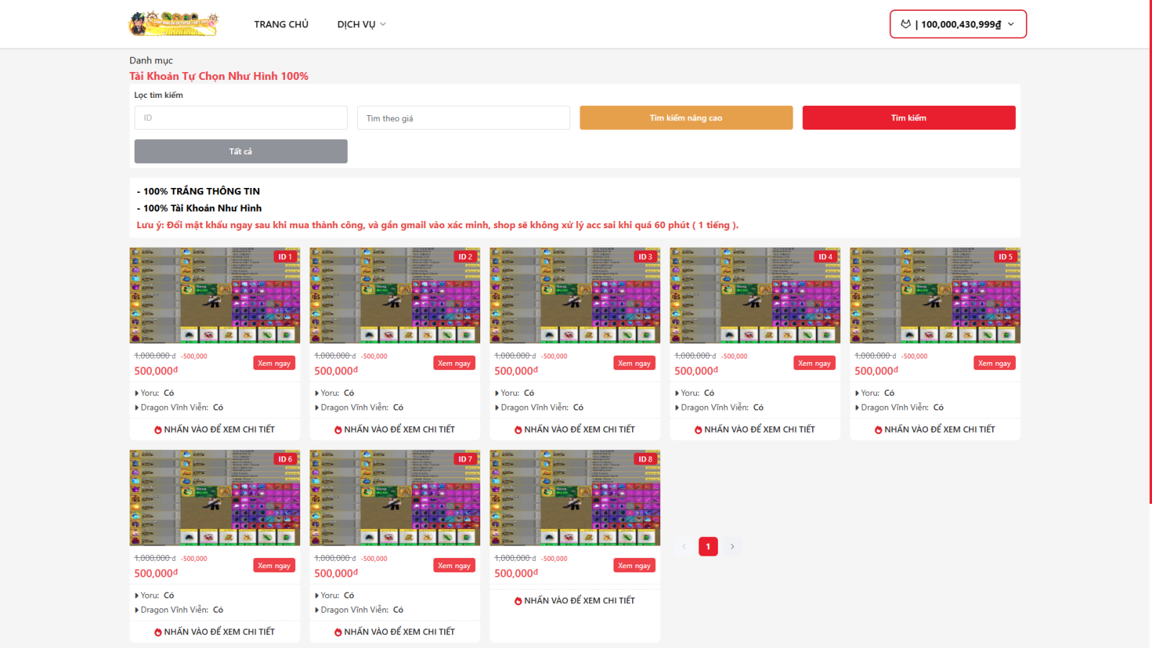Click the fire icon on the ID 6 card
The height and width of the screenshot is (648, 1152).
coord(158,632)
